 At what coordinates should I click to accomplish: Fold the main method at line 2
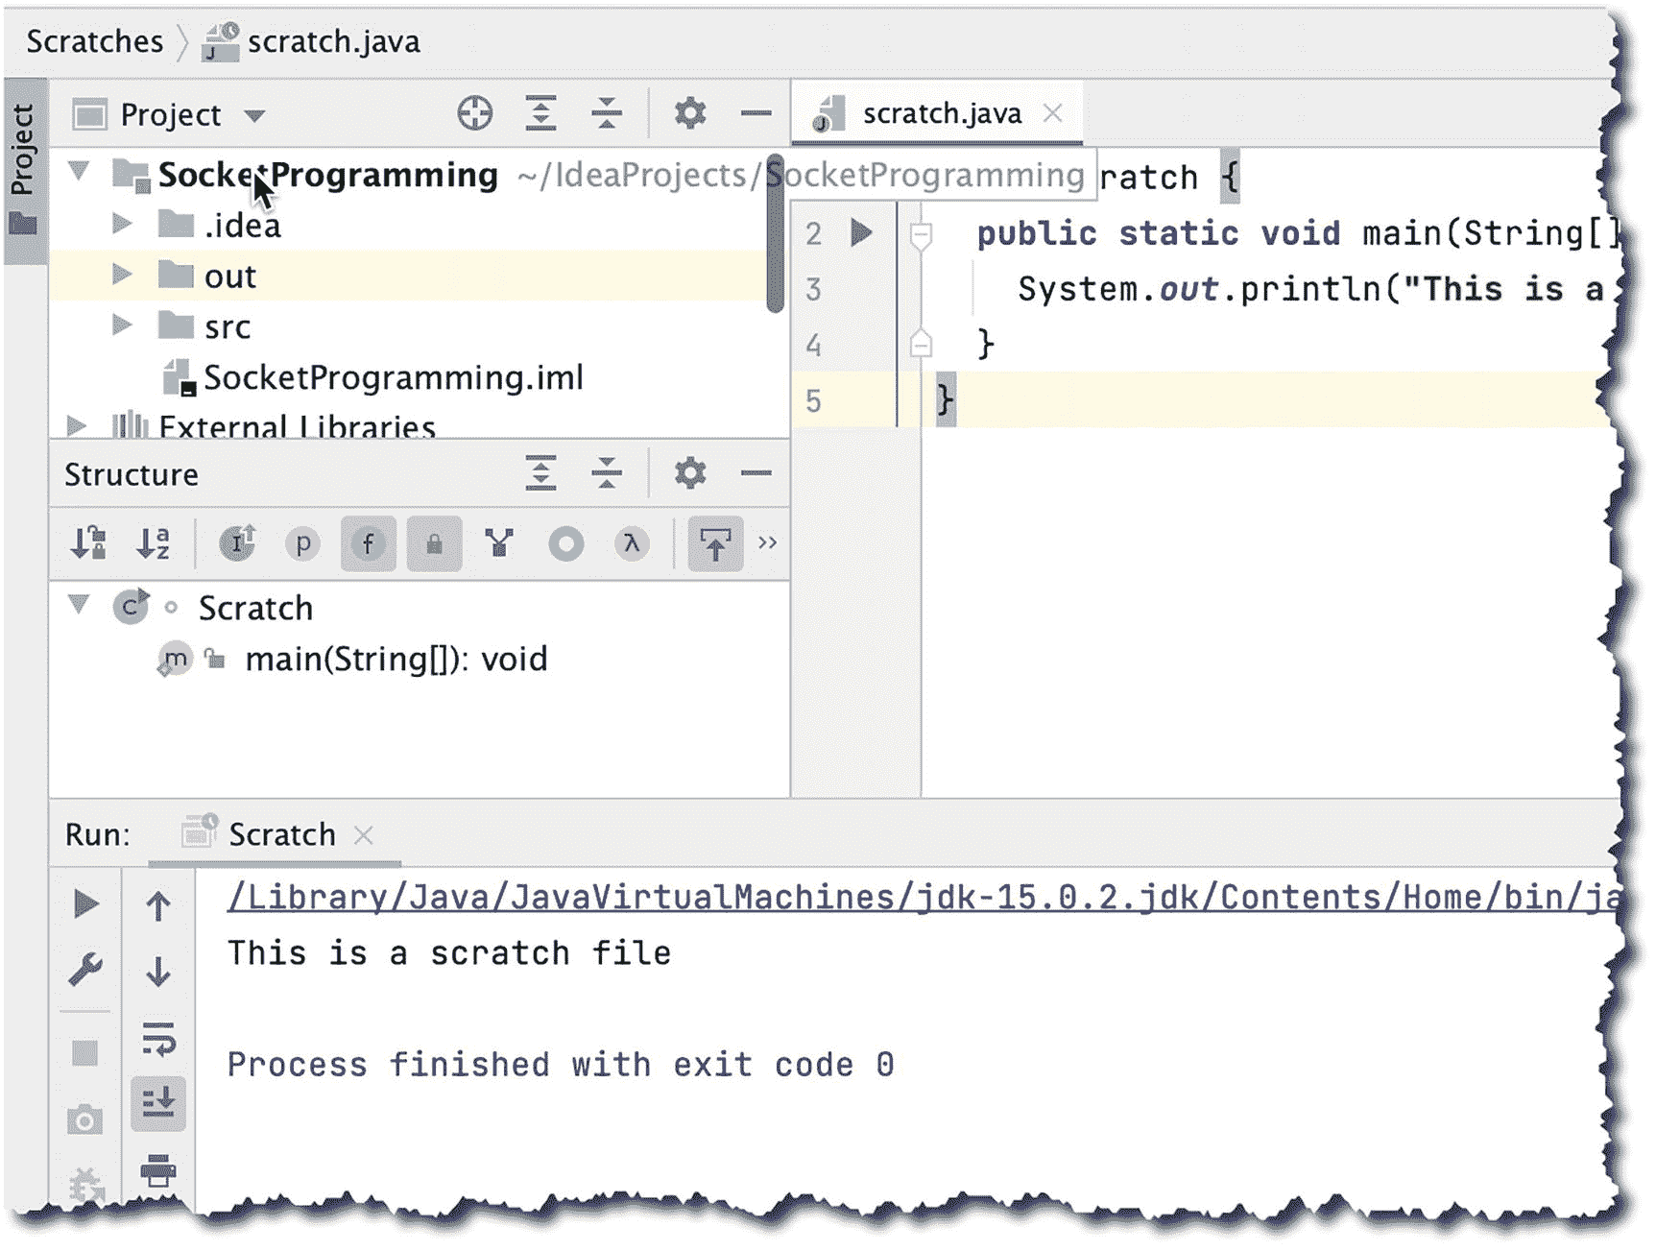[x=921, y=233]
